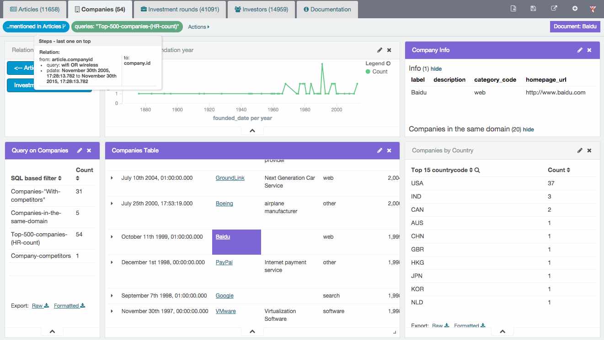The image size is (604, 340).
Task: Sort countries by Count column
Action: pyautogui.click(x=568, y=170)
